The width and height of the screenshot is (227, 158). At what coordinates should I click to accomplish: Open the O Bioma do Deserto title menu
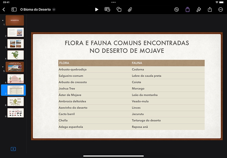54,9
